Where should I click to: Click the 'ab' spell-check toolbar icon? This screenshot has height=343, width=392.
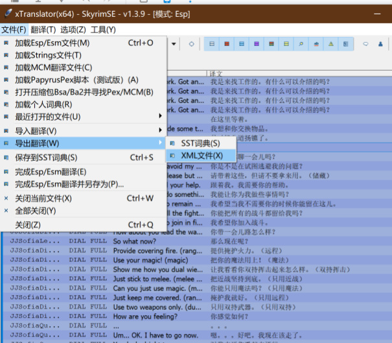(316, 44)
